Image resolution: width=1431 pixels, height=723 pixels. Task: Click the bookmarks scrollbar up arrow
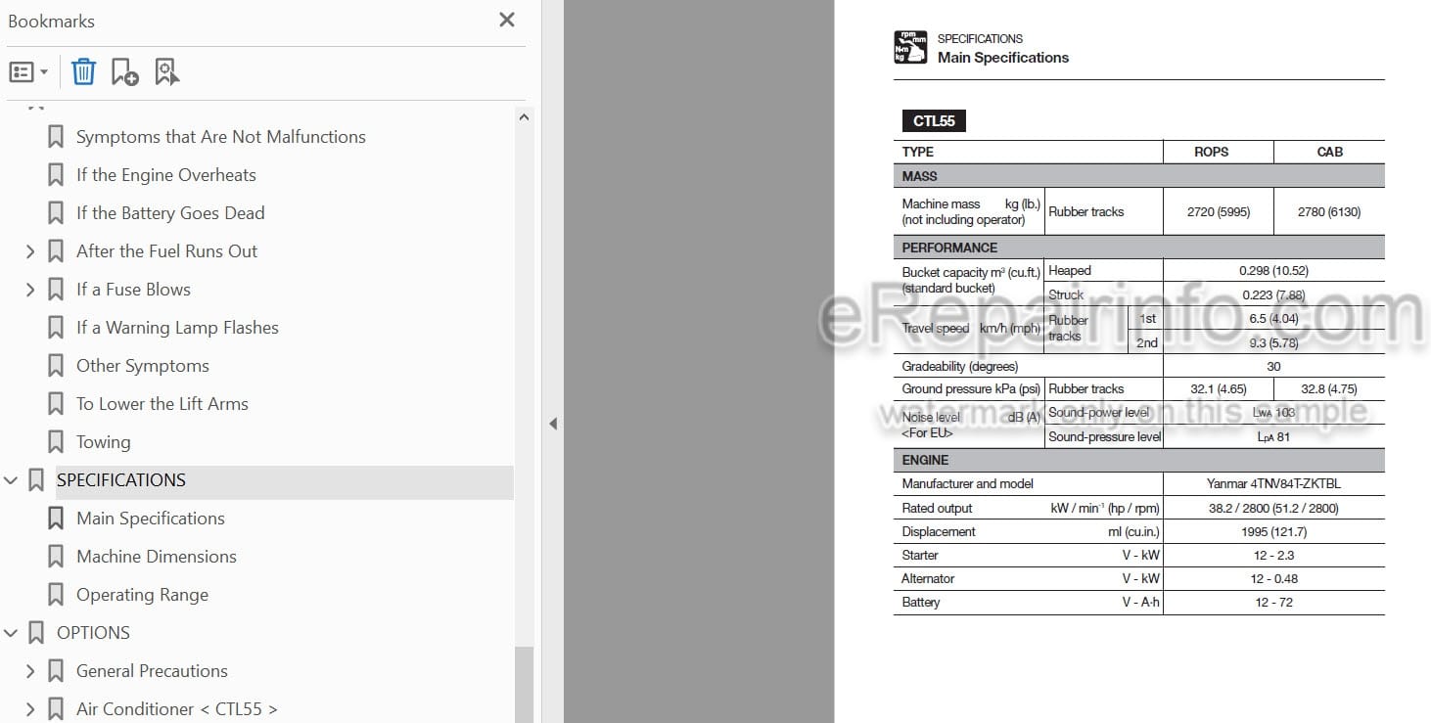[x=524, y=117]
